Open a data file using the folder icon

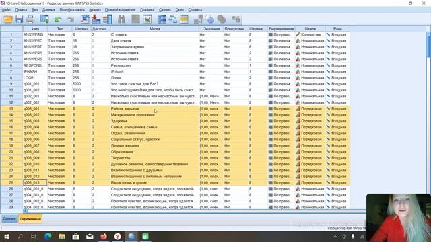point(8,19)
